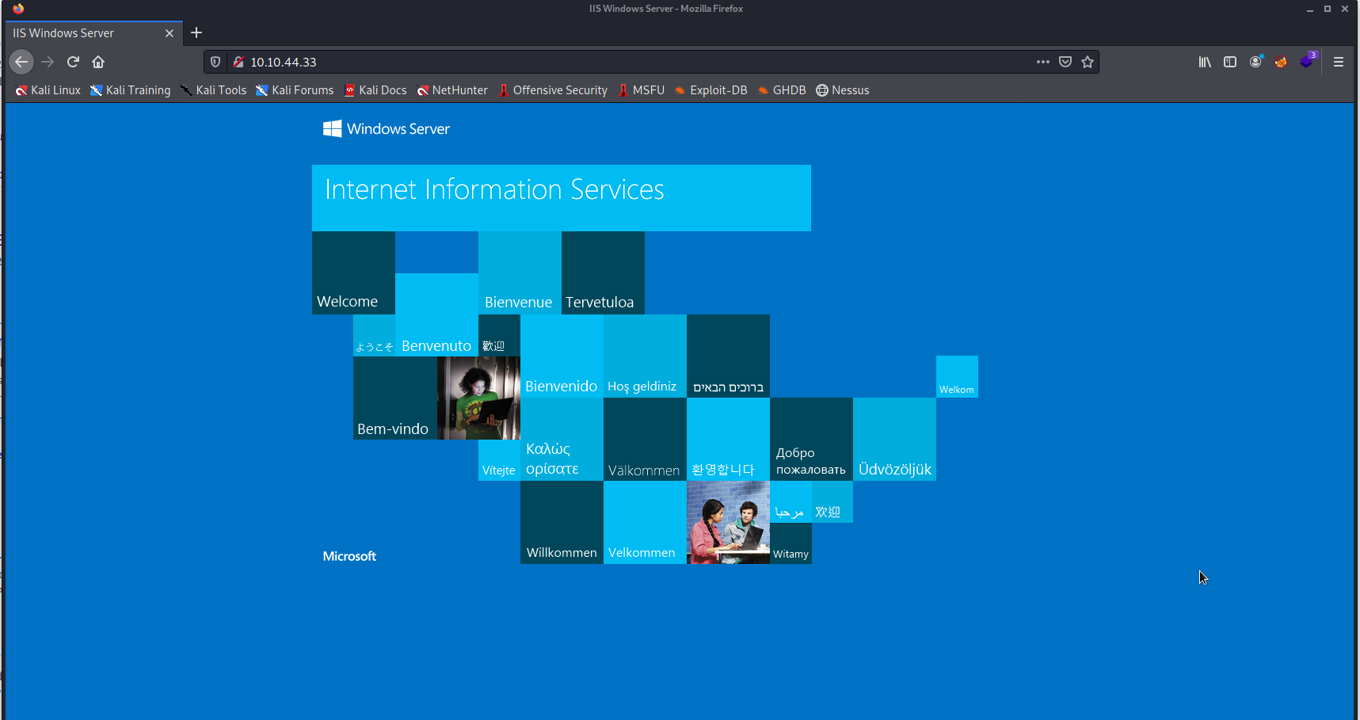
Task: Go back with the back arrow button
Action: click(x=21, y=62)
